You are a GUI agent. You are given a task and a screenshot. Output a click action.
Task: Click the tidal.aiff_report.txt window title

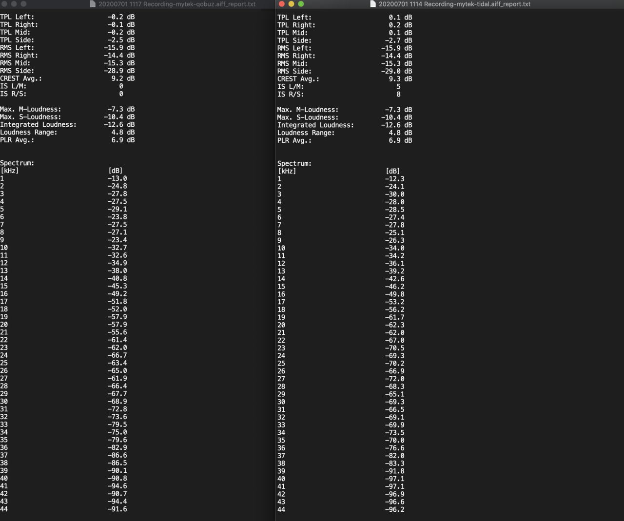coord(454,4)
